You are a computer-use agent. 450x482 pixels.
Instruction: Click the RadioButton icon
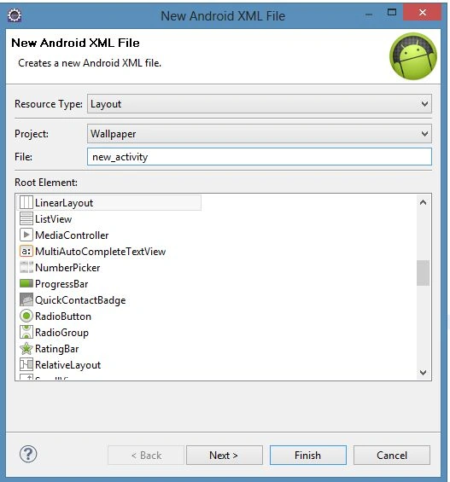click(x=26, y=316)
